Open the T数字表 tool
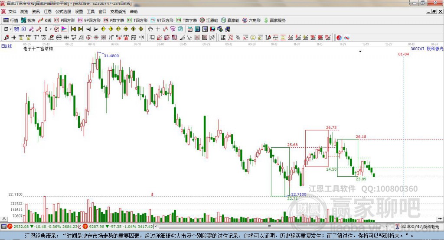The width and height of the screenshot is (444, 240). click(x=186, y=20)
